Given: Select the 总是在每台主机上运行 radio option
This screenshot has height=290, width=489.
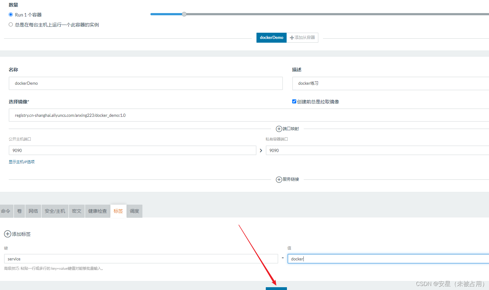Looking at the screenshot, I should click(x=11, y=25).
